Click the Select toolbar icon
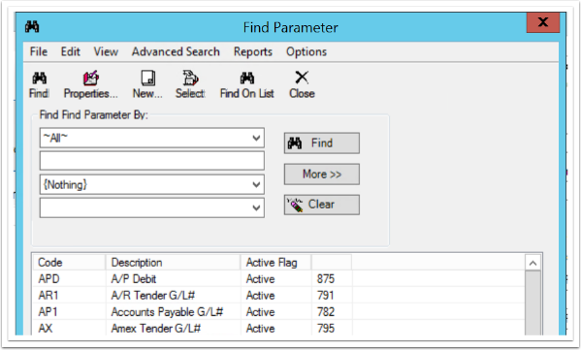This screenshot has width=581, height=350. pyautogui.click(x=190, y=79)
